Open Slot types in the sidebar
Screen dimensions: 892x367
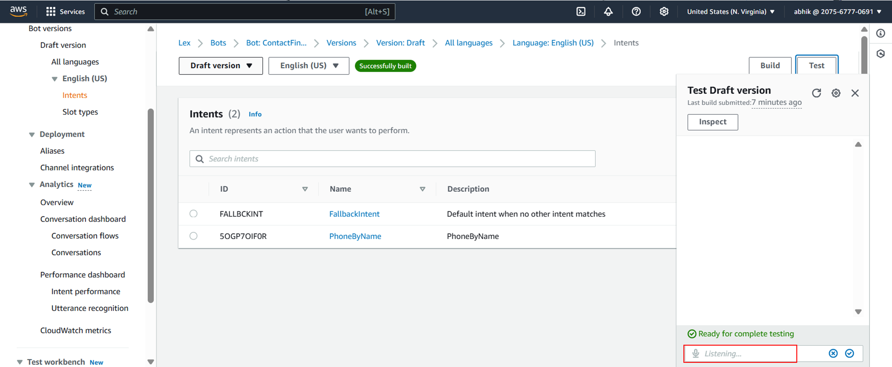(x=80, y=112)
